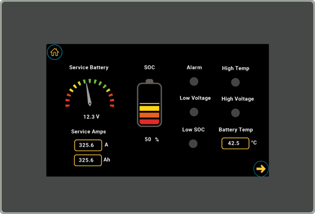Click the High Voltage indicator light
315x214 pixels.
pyautogui.click(x=235, y=113)
